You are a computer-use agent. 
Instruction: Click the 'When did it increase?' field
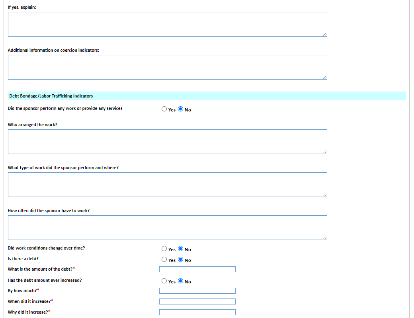click(x=197, y=301)
